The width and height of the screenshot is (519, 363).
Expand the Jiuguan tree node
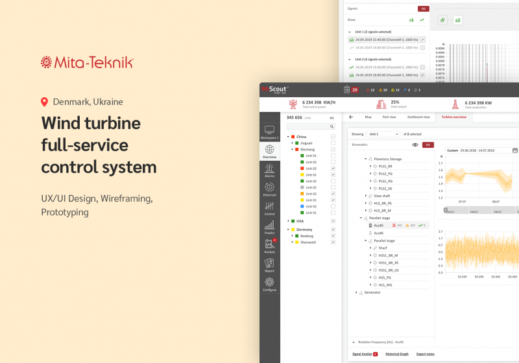click(x=293, y=143)
